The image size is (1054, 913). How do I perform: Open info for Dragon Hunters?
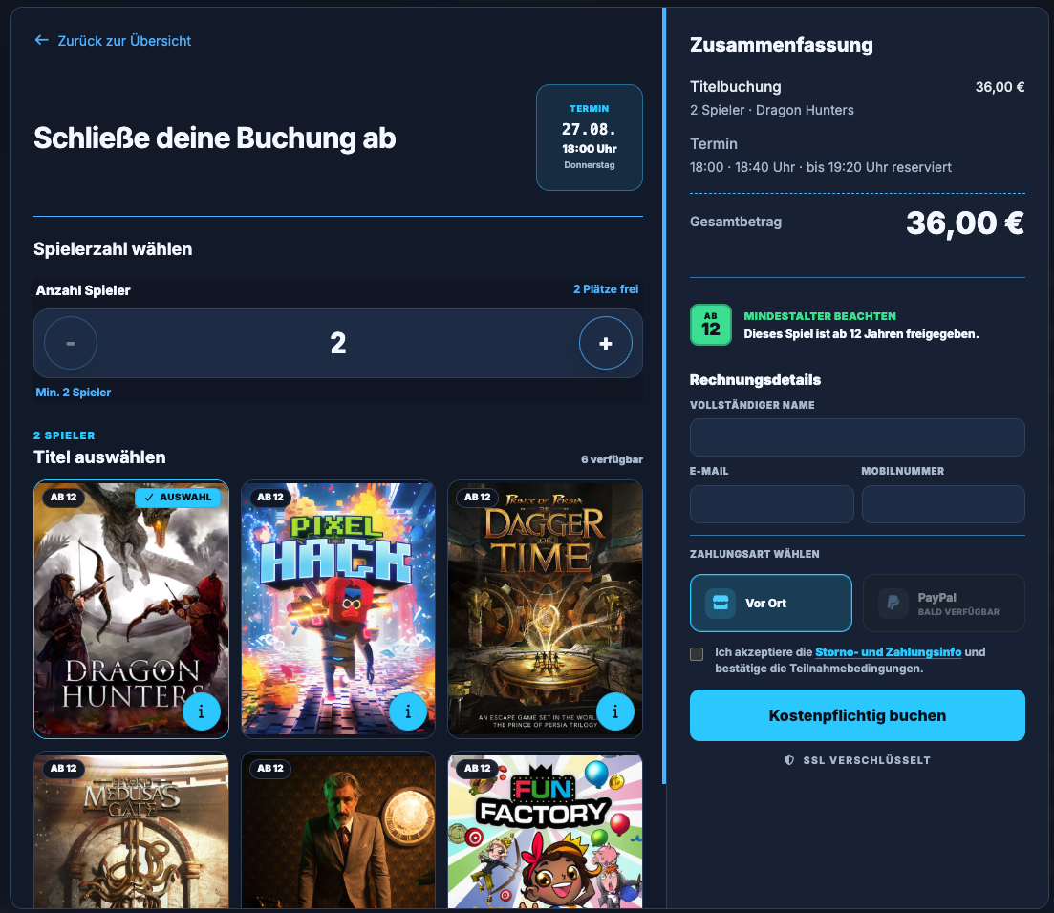click(x=201, y=711)
